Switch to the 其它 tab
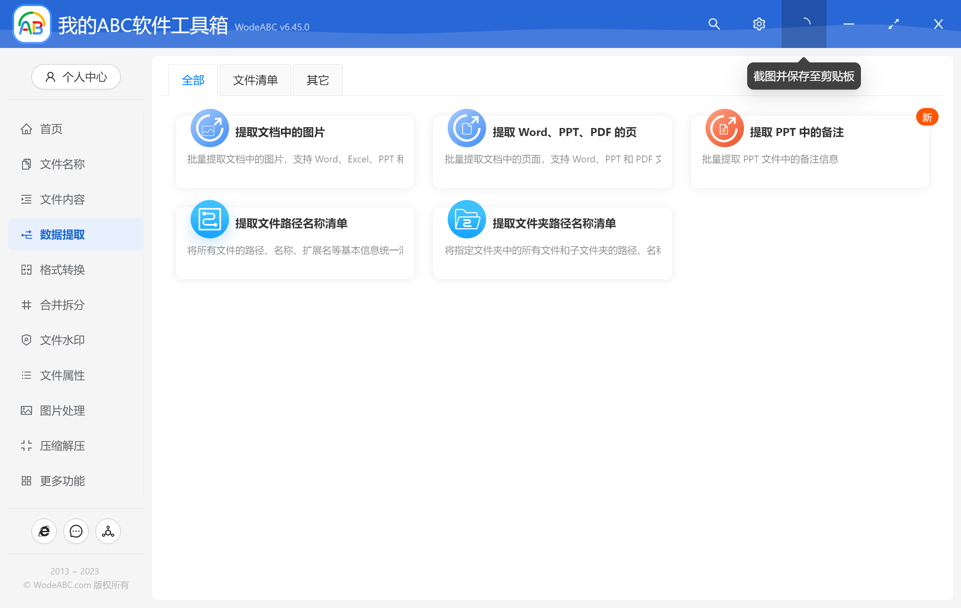 [x=317, y=80]
